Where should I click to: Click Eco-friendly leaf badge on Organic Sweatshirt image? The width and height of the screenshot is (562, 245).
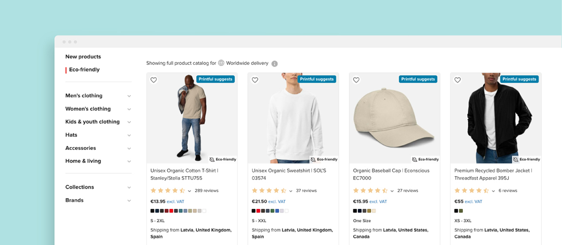coord(324,159)
